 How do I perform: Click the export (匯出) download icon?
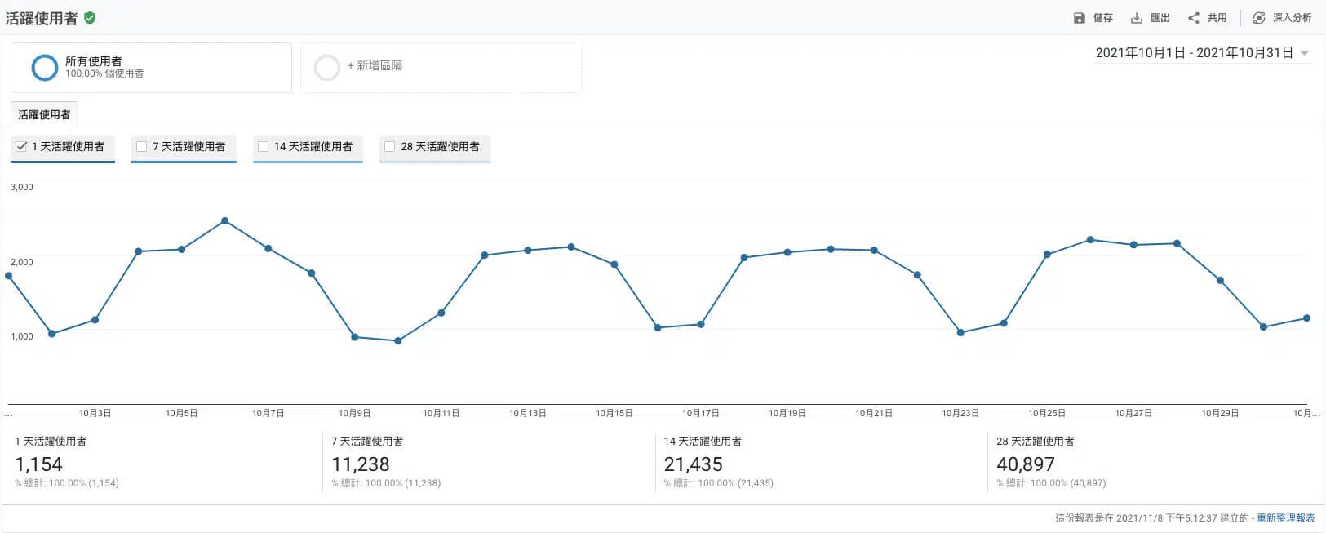[1136, 18]
